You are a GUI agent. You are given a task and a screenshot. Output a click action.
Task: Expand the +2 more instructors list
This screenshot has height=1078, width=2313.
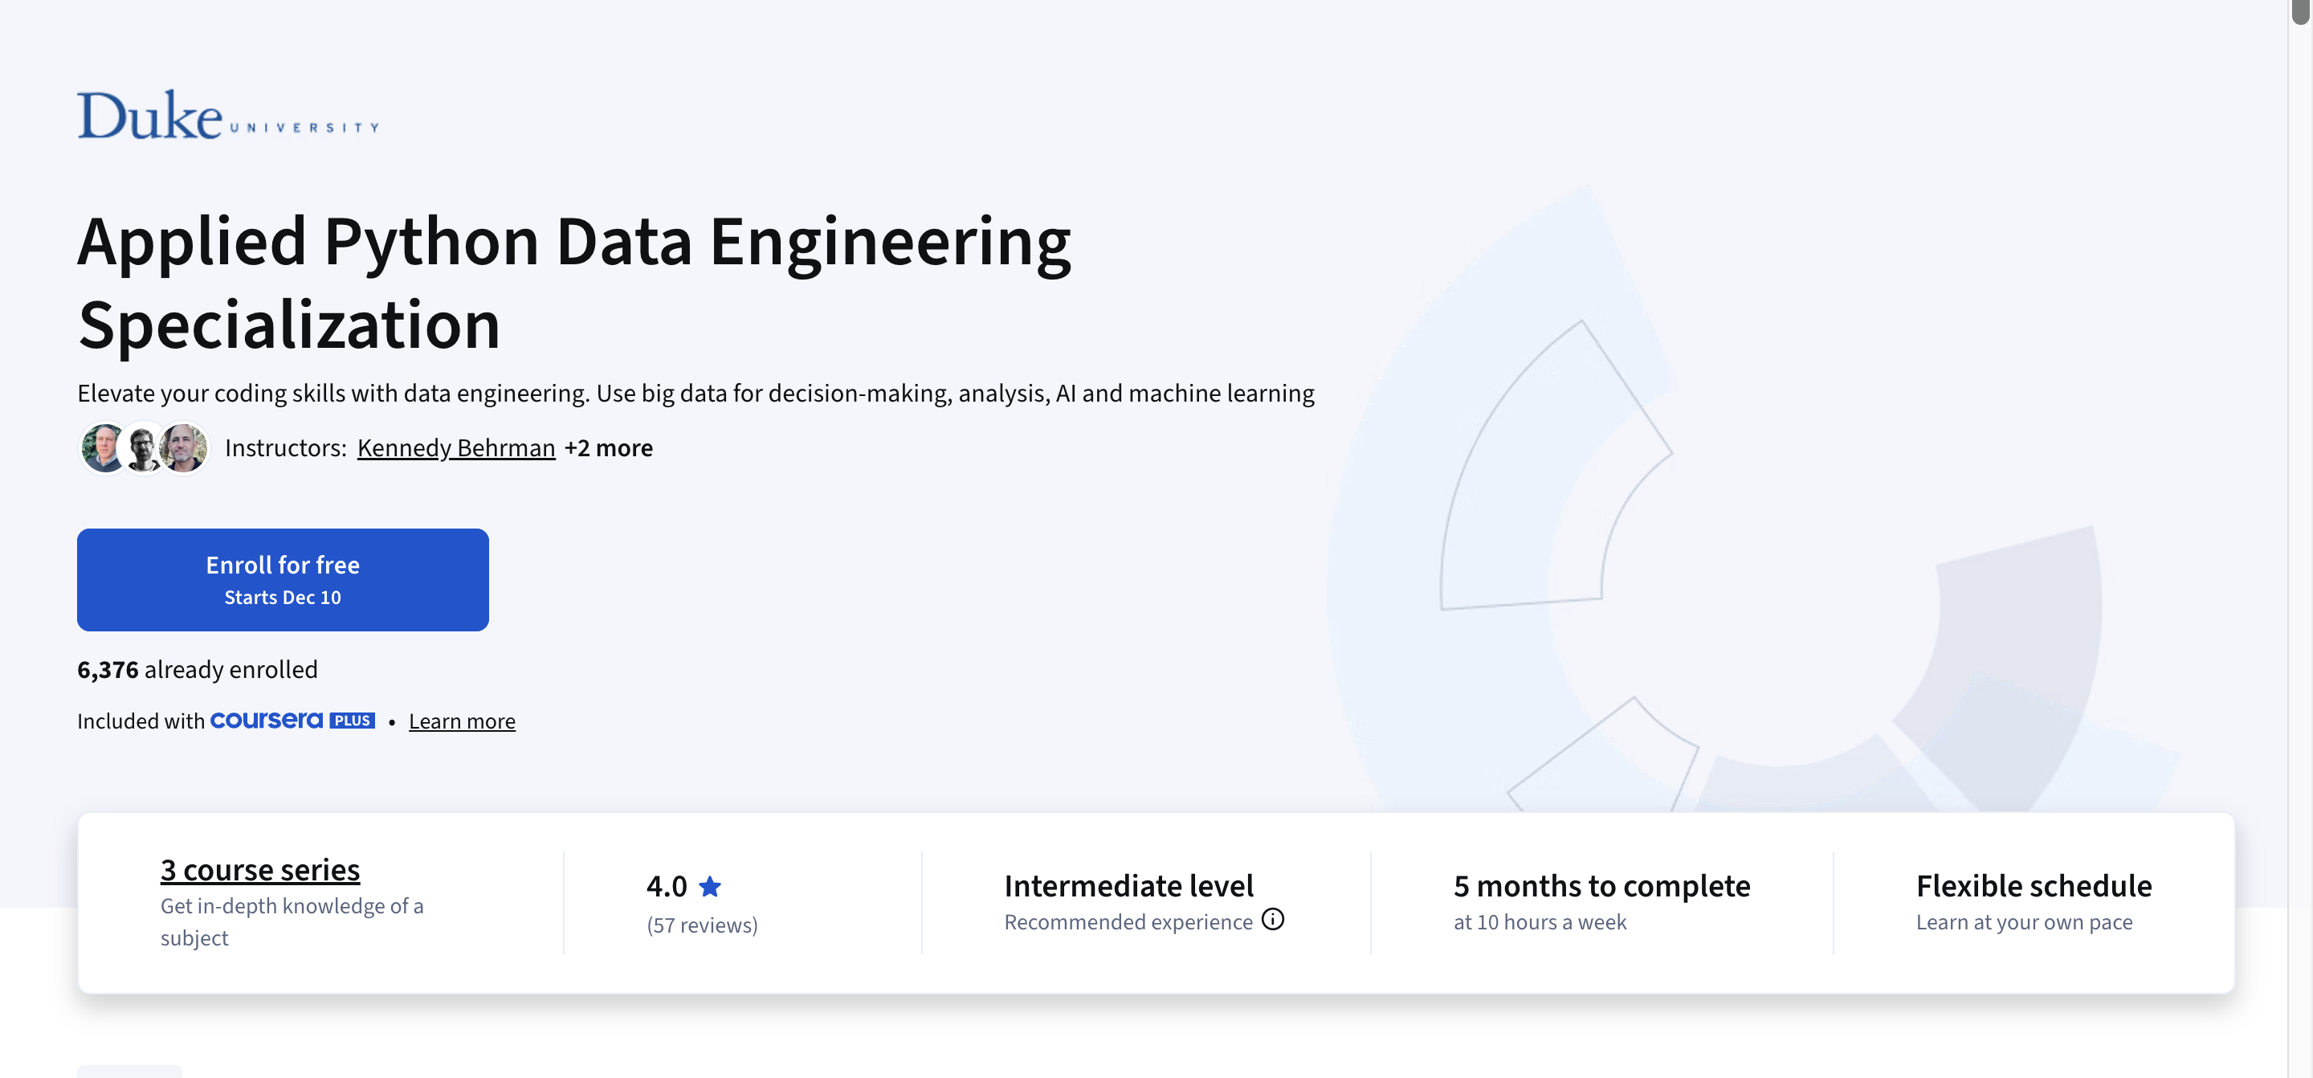[x=609, y=447]
